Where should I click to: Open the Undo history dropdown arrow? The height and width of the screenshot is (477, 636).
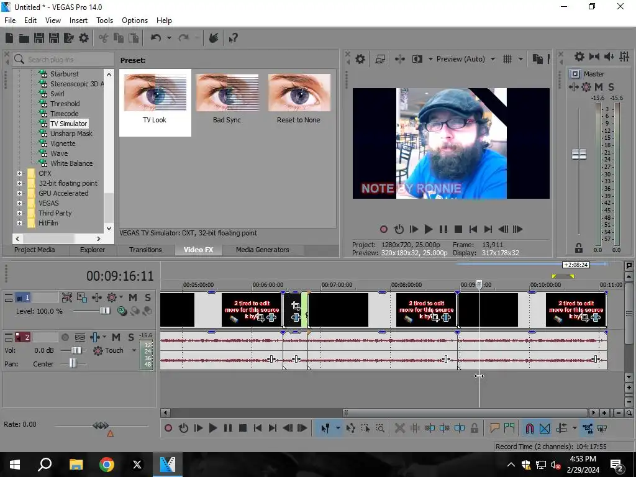point(169,38)
